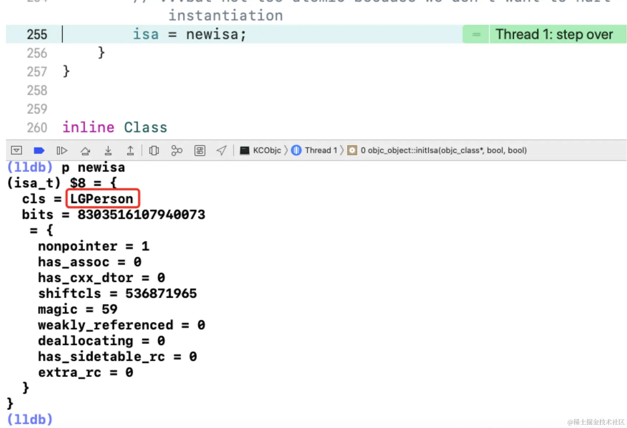Screen dimensions: 627x428
Task: Click 'nonpointer = 1' console line
Action: tap(94, 246)
